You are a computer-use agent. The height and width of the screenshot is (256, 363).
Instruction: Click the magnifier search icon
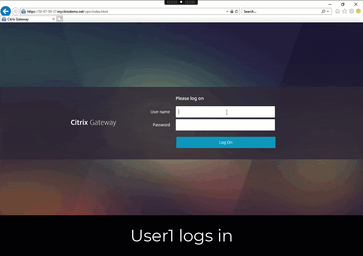323,11
